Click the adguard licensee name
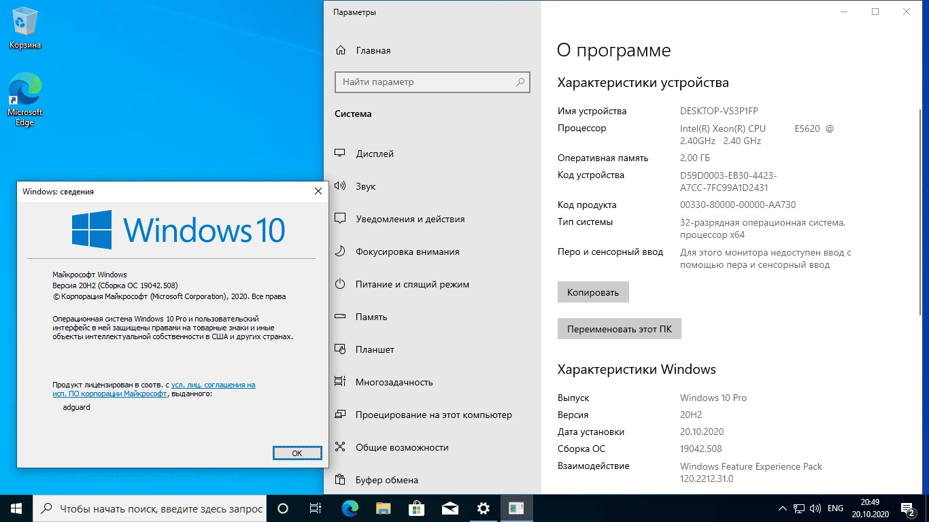 (76, 407)
